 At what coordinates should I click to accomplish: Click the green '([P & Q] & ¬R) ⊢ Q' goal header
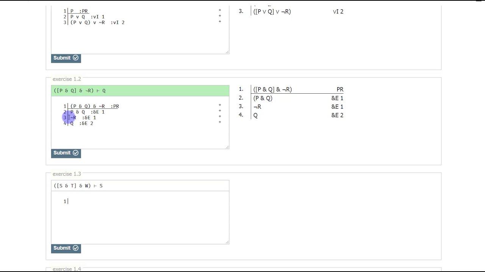140,91
